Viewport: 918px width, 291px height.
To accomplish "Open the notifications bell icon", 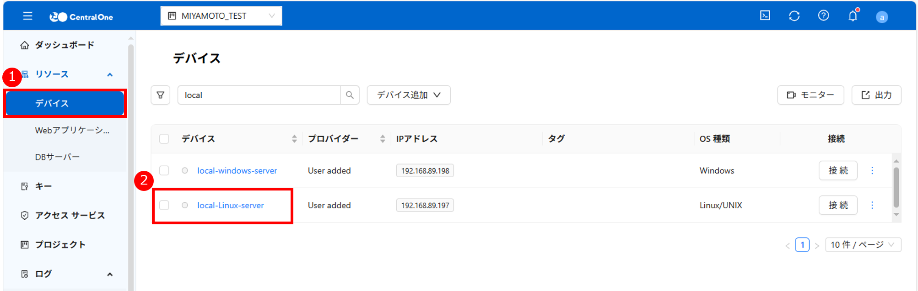I will tap(853, 16).
